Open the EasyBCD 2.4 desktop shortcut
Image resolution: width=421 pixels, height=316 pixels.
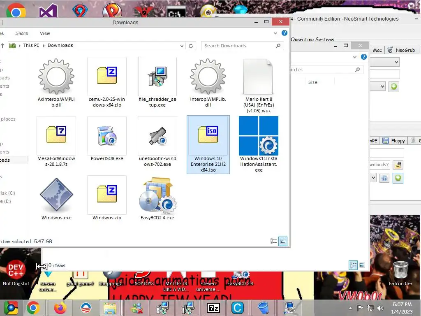tap(240, 279)
